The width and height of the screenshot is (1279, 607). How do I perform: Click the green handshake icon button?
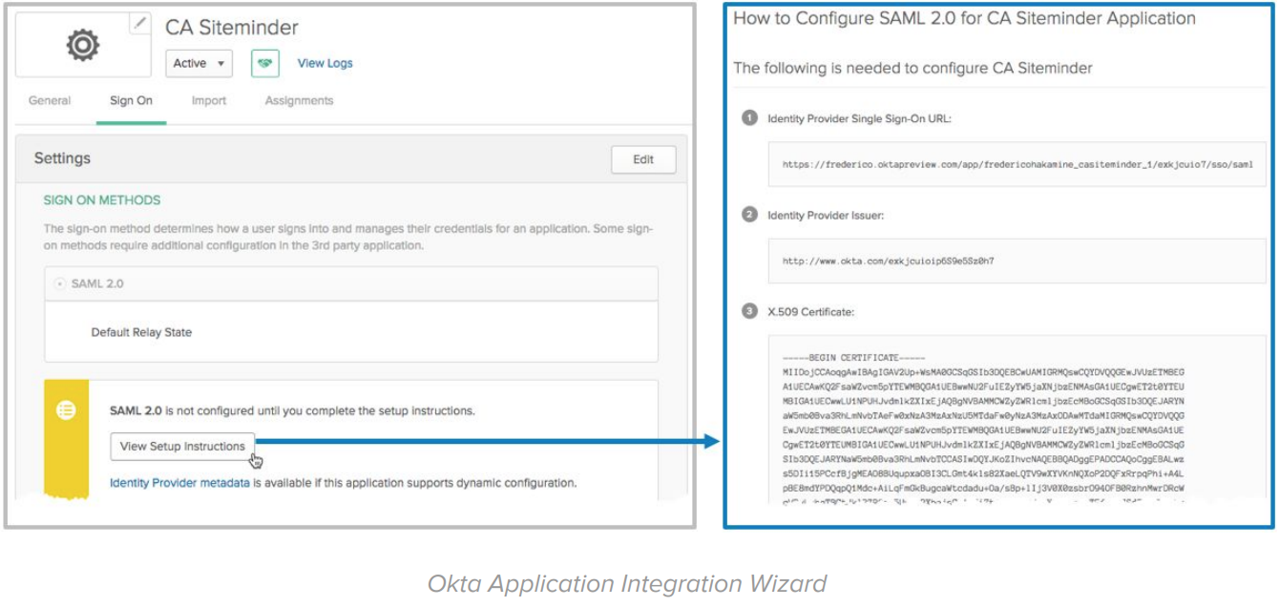pos(264,63)
